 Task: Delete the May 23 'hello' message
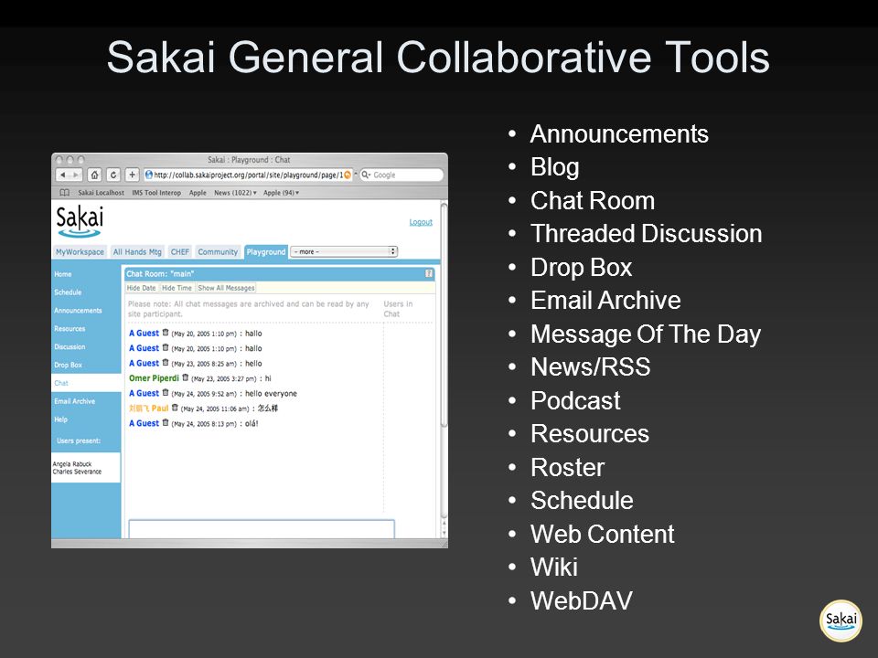166,363
